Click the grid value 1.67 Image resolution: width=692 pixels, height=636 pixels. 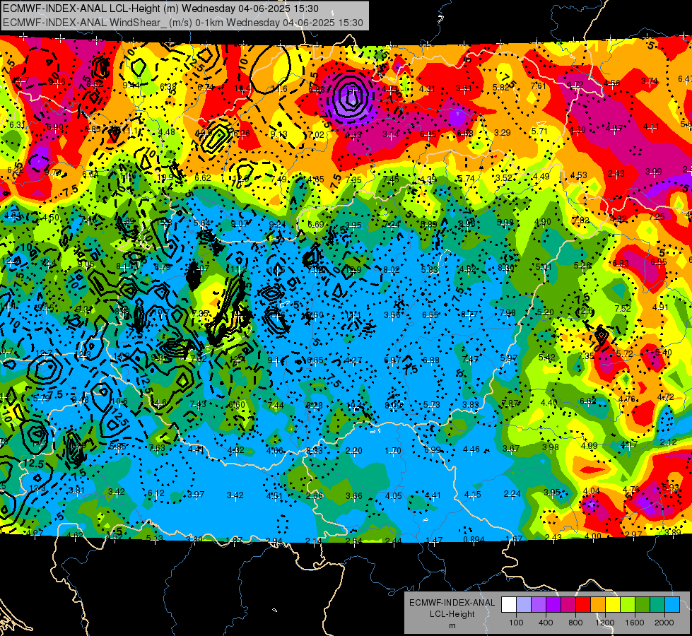coord(514,539)
